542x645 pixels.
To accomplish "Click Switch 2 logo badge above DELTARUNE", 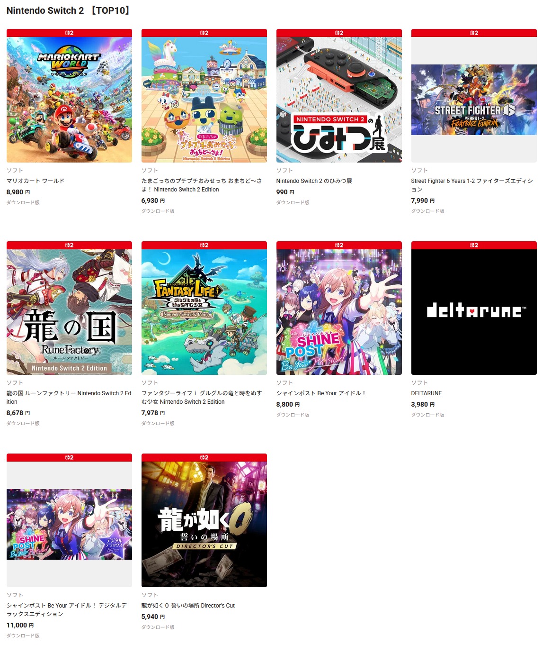I will [x=474, y=245].
